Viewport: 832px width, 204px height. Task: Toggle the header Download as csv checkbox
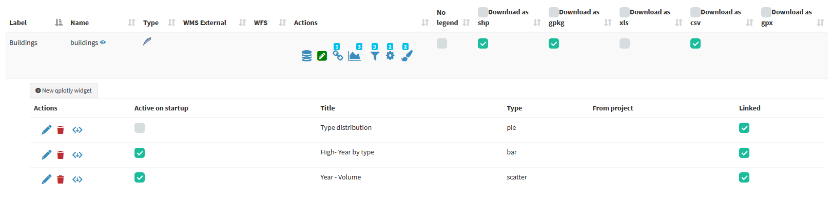[695, 12]
